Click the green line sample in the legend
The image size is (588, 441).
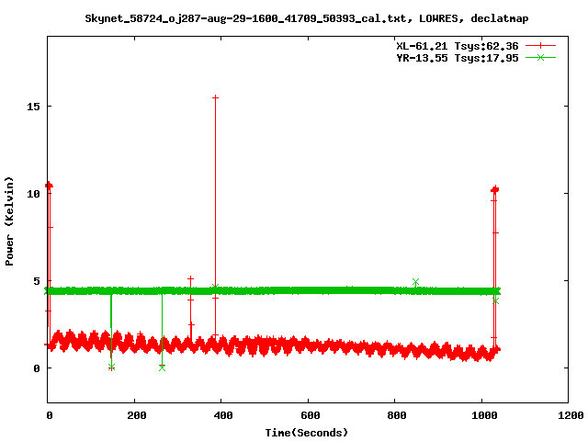click(x=540, y=58)
